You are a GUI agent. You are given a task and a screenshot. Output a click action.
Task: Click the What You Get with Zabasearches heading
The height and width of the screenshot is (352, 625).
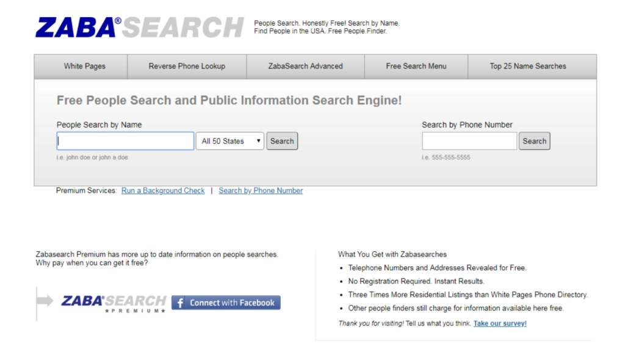pyautogui.click(x=392, y=254)
